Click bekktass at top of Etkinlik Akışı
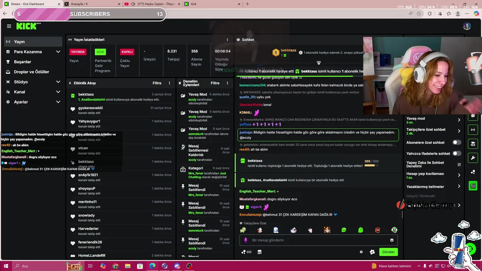 [86, 94]
